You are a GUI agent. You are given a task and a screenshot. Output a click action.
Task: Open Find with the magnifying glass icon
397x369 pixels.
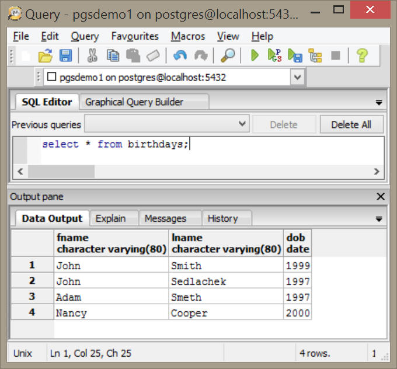(x=228, y=55)
